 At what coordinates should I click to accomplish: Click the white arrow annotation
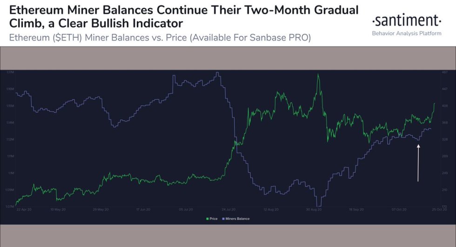click(x=418, y=163)
